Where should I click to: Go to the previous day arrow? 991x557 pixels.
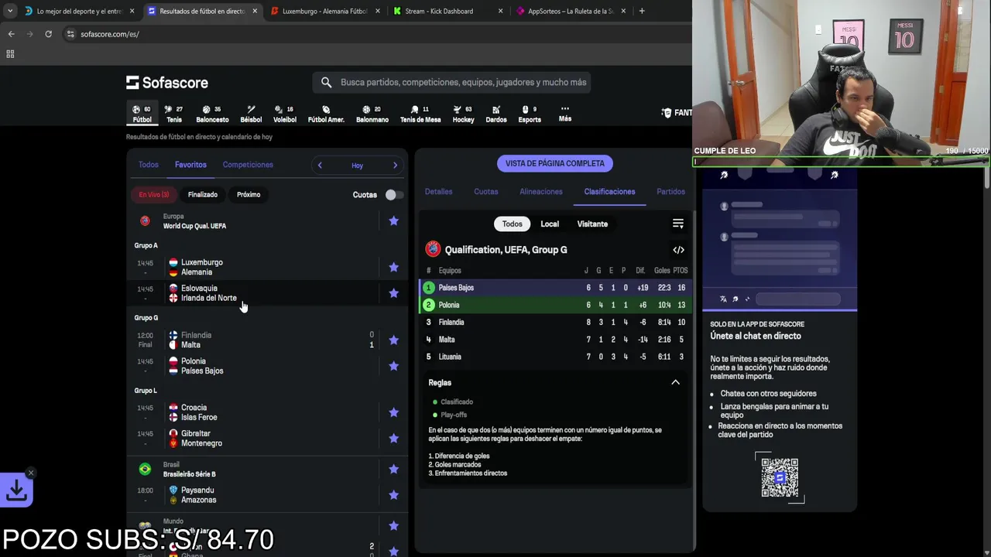click(x=320, y=165)
